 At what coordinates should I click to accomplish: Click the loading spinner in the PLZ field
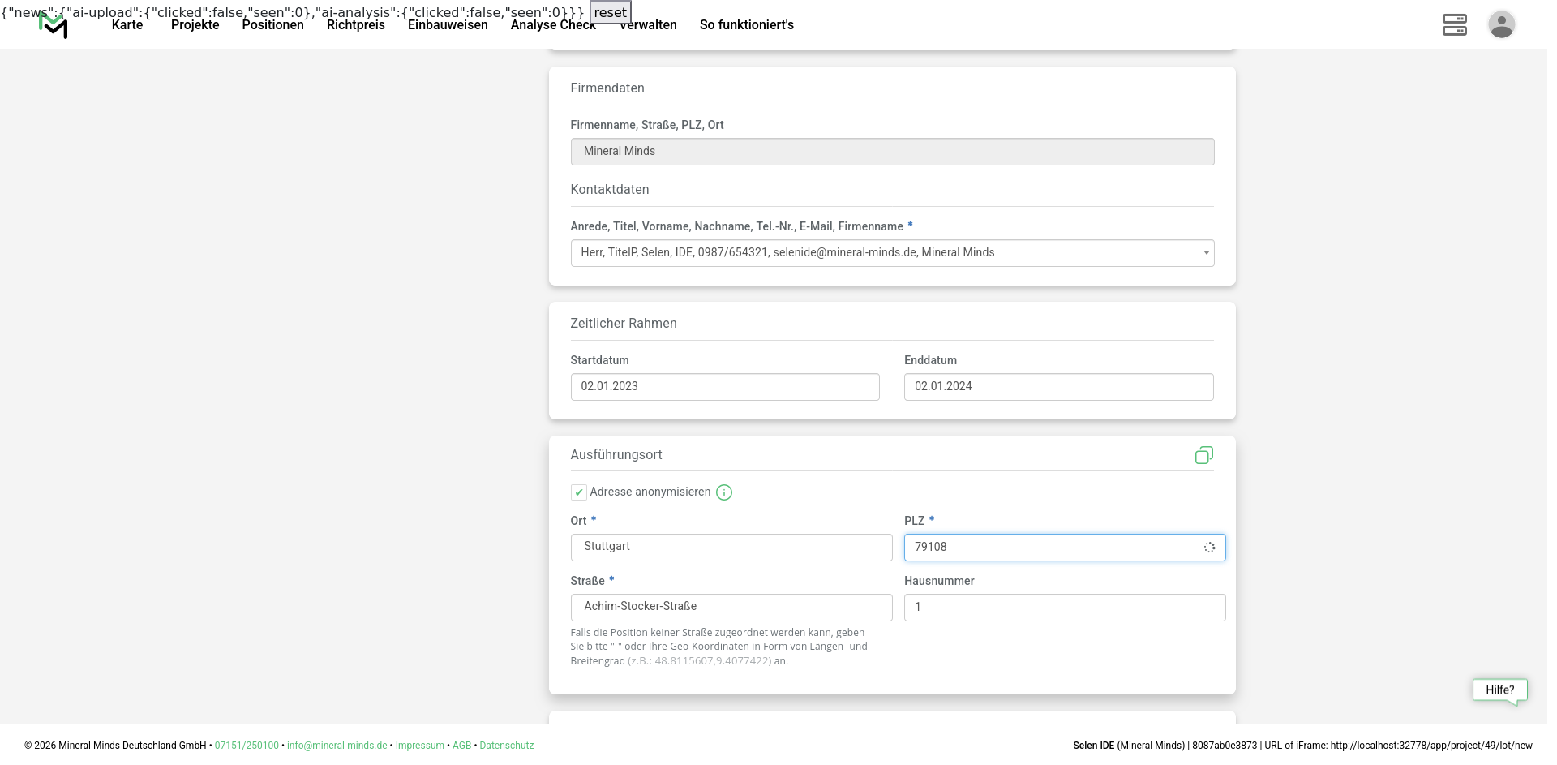1209,548
